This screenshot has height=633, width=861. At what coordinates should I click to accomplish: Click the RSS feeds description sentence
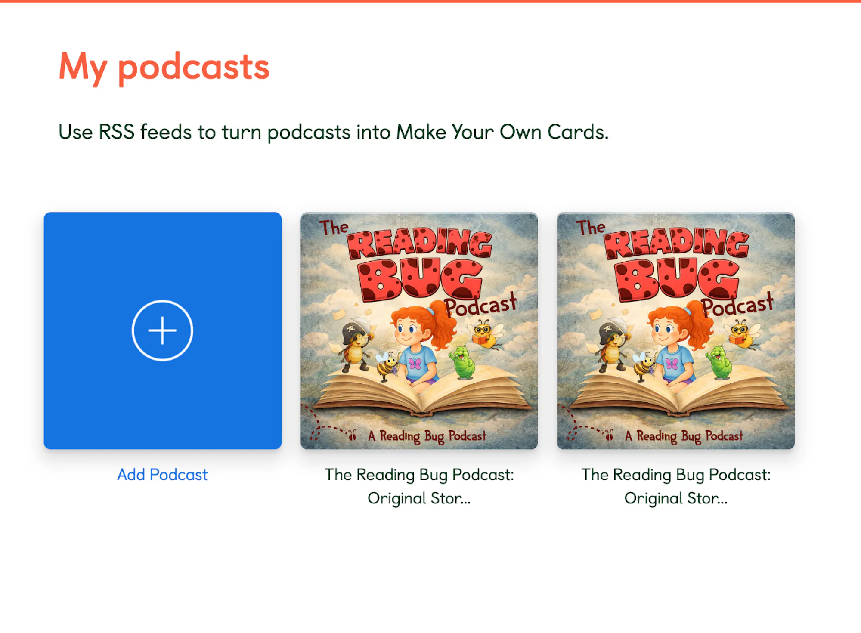[334, 132]
